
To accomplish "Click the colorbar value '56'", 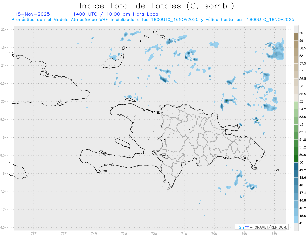I will pos(301,86).
